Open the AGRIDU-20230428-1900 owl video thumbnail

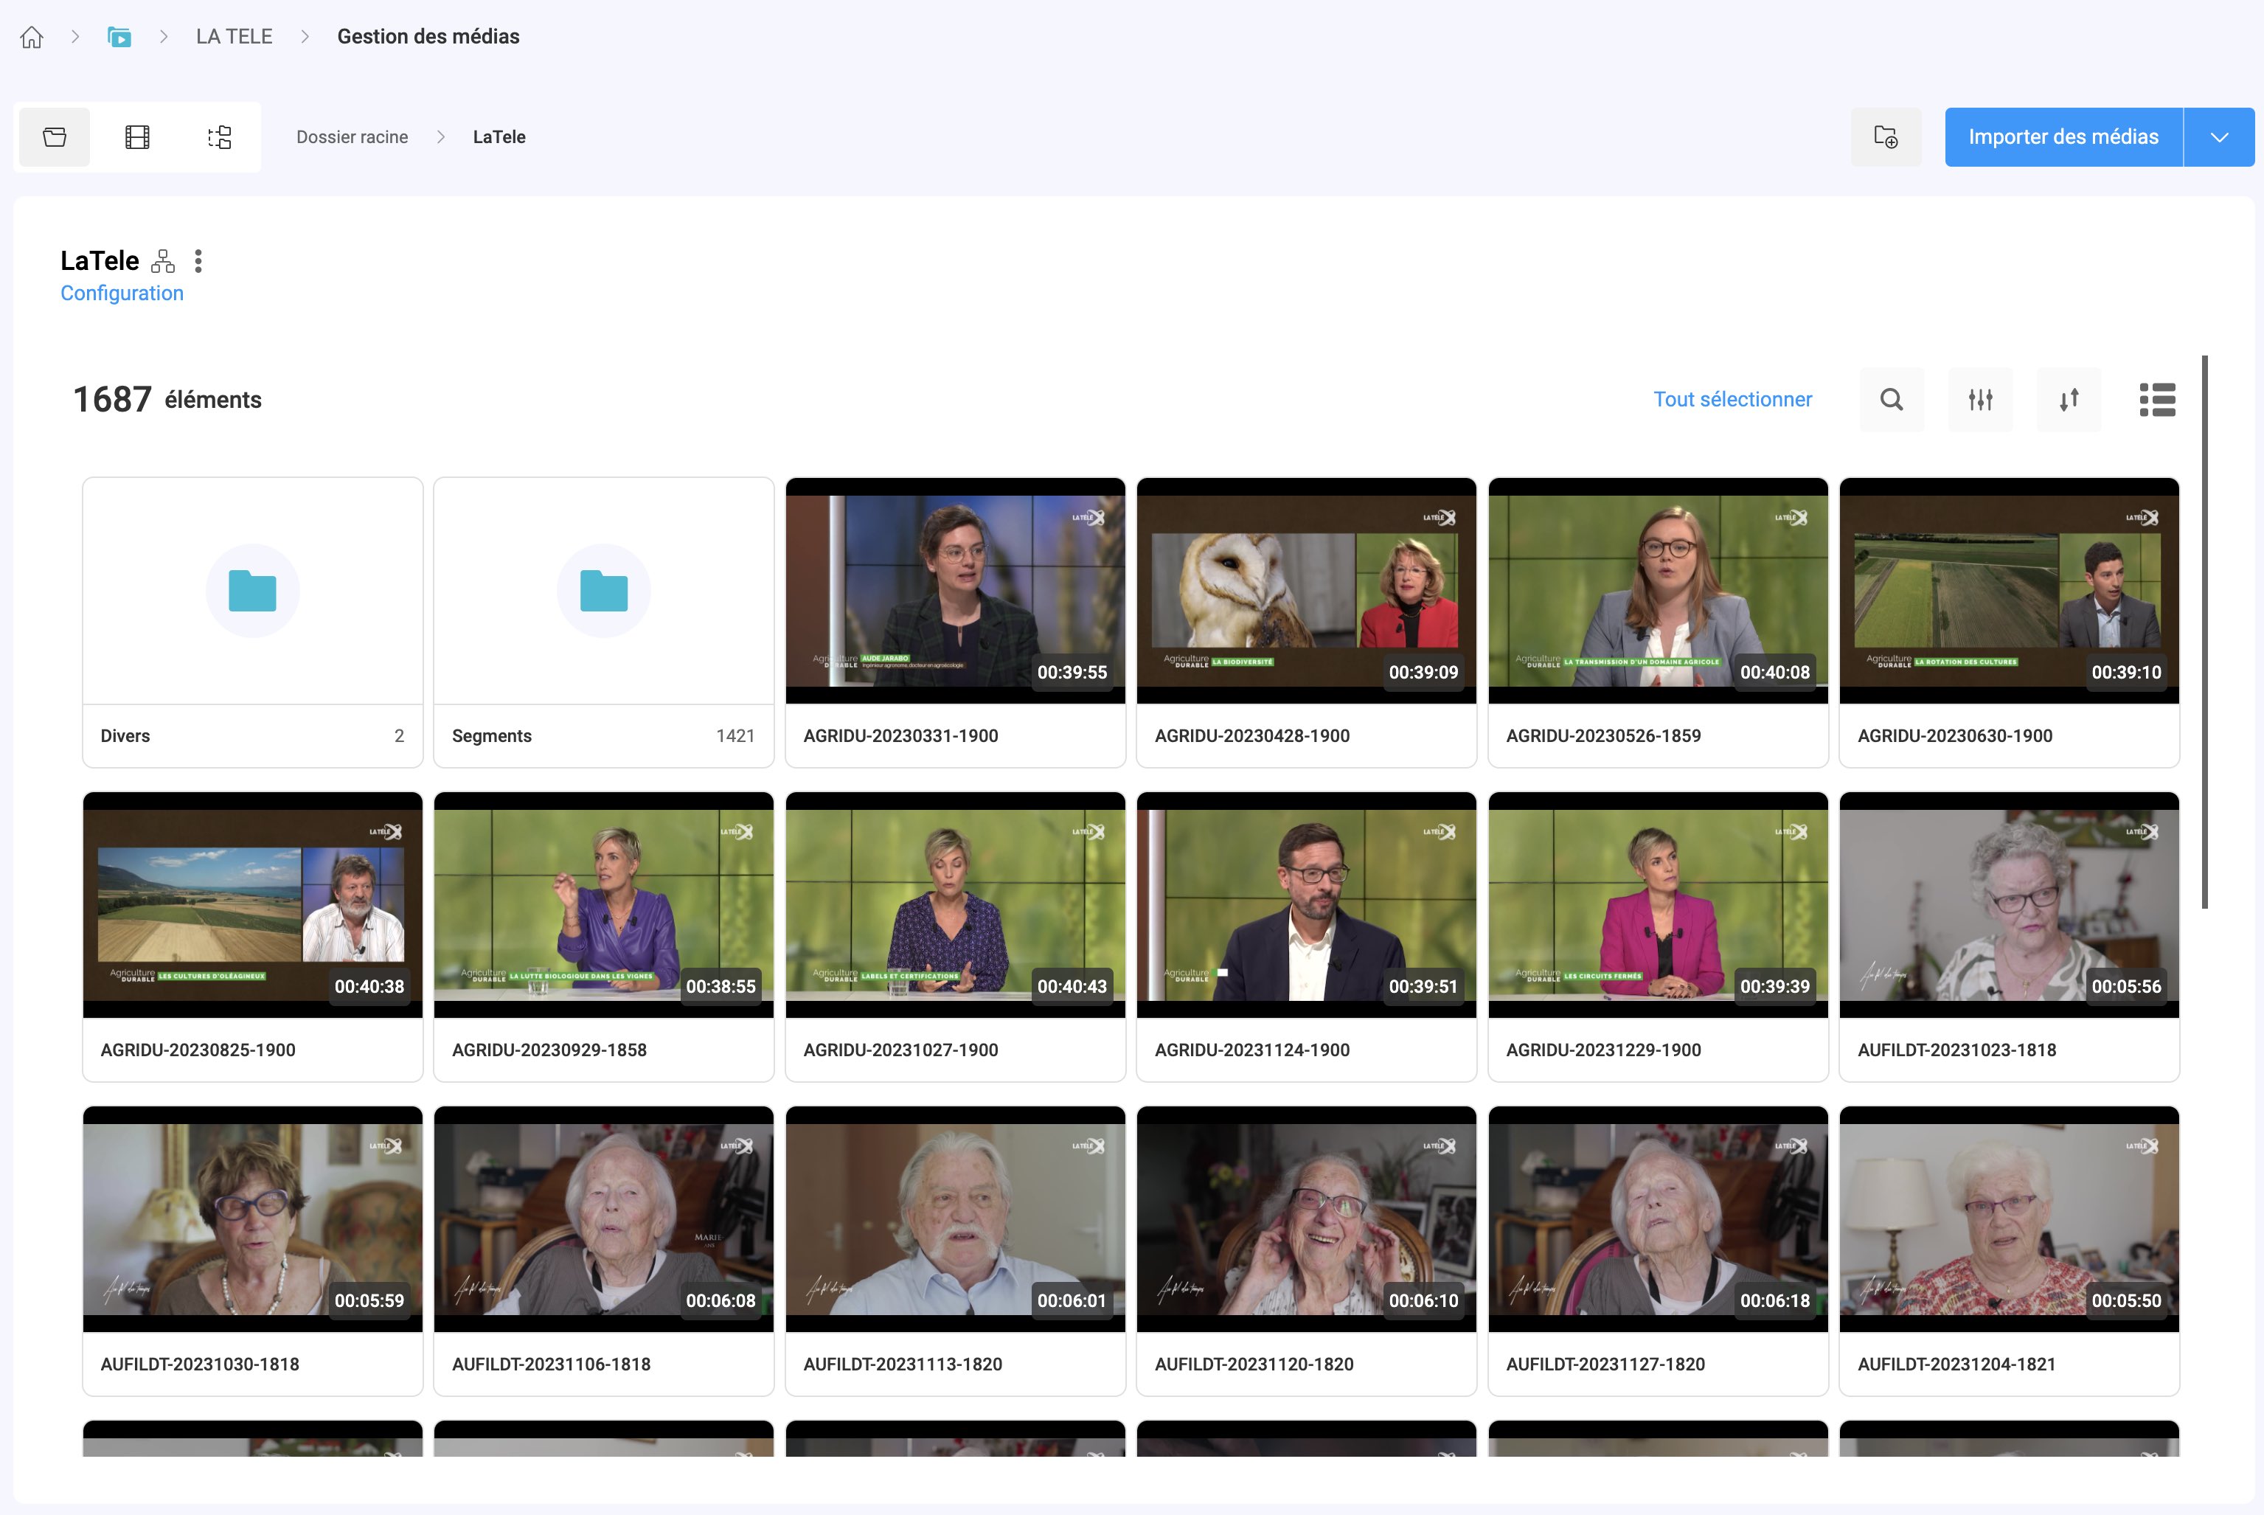pyautogui.click(x=1306, y=590)
